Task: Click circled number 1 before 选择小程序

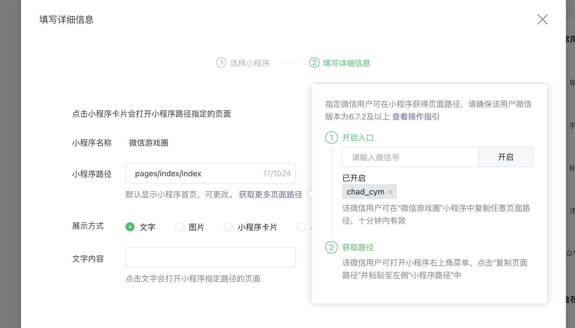Action: coord(221,63)
